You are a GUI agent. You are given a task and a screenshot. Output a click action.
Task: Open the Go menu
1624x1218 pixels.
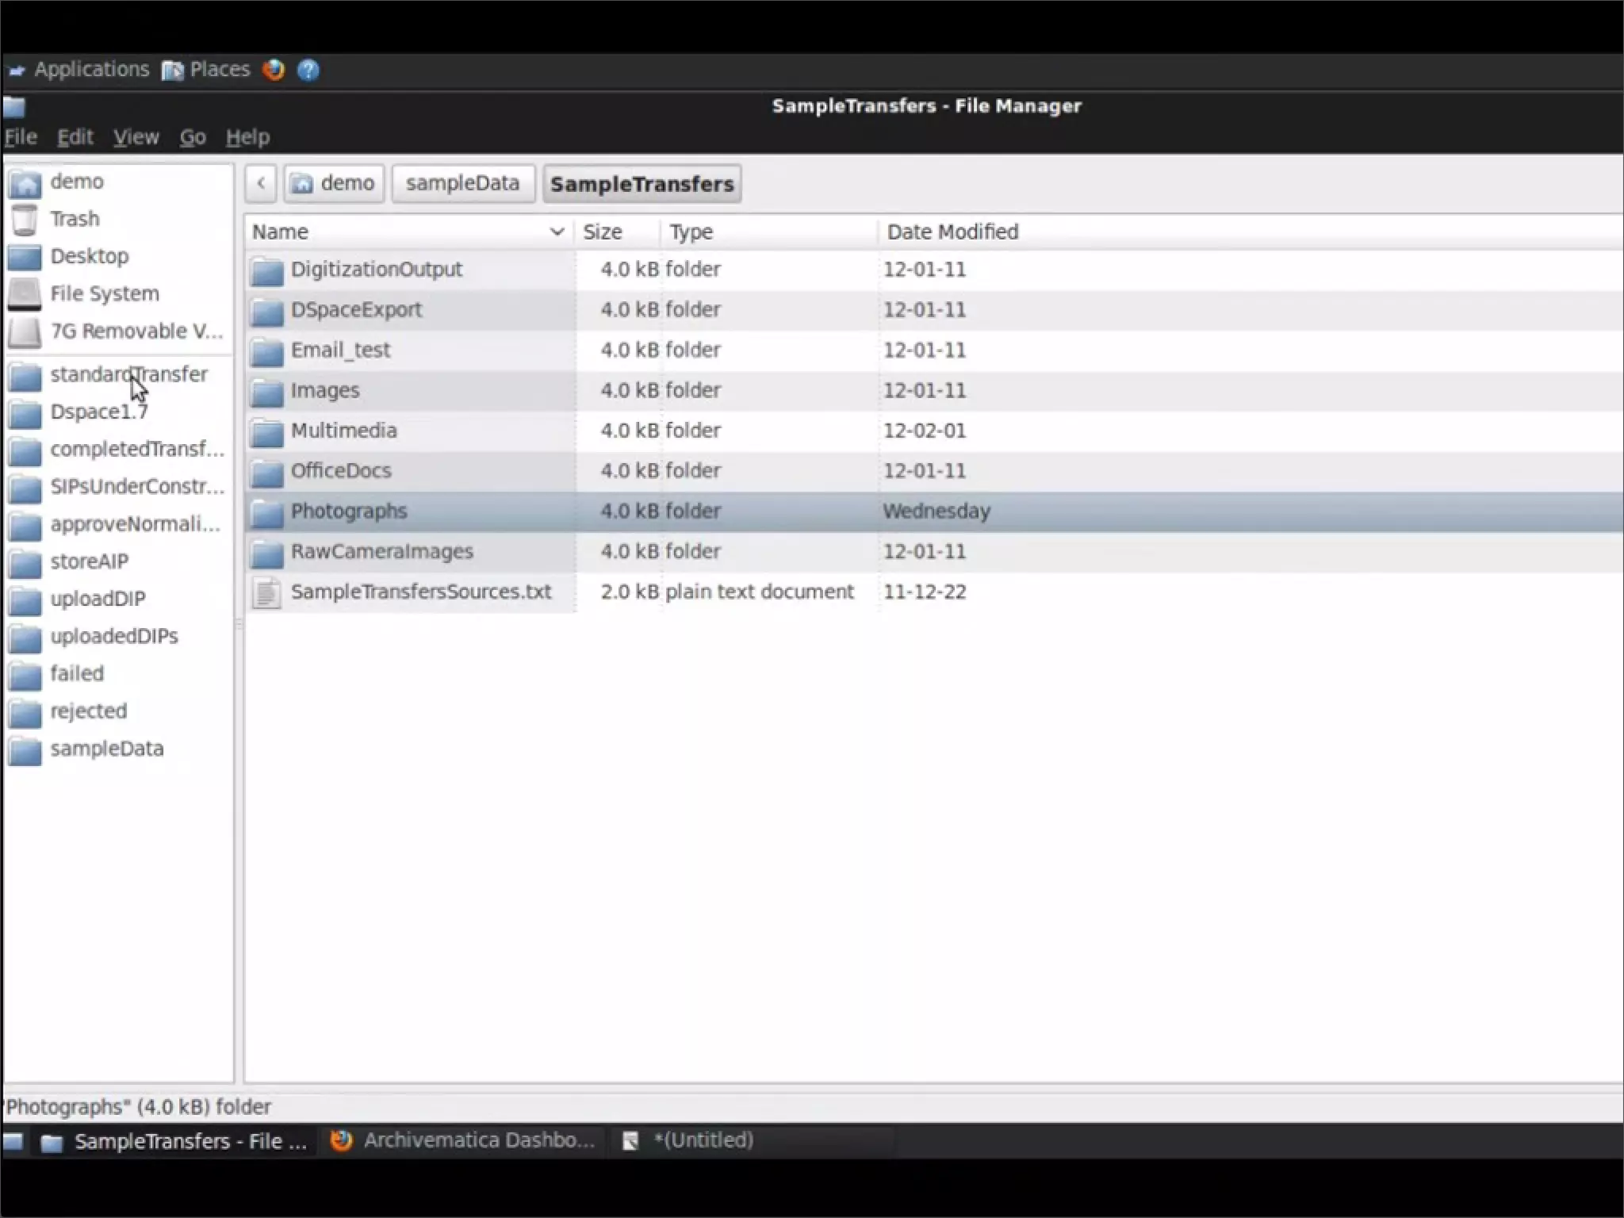[193, 137]
